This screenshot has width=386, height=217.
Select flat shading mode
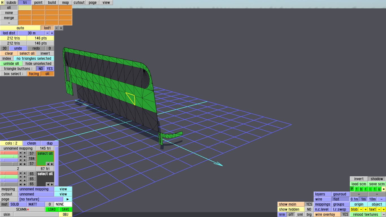pyautogui.click(x=341, y=199)
